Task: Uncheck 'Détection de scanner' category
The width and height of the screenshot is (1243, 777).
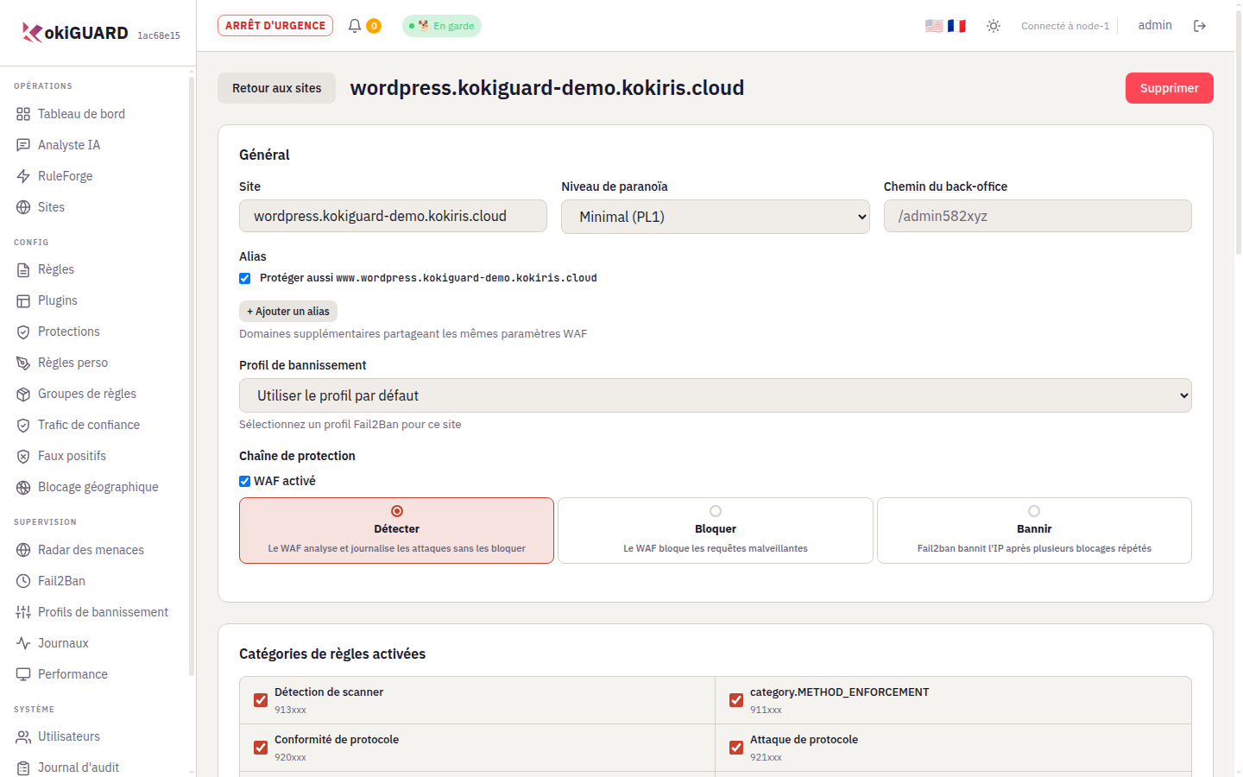Action: 261,700
